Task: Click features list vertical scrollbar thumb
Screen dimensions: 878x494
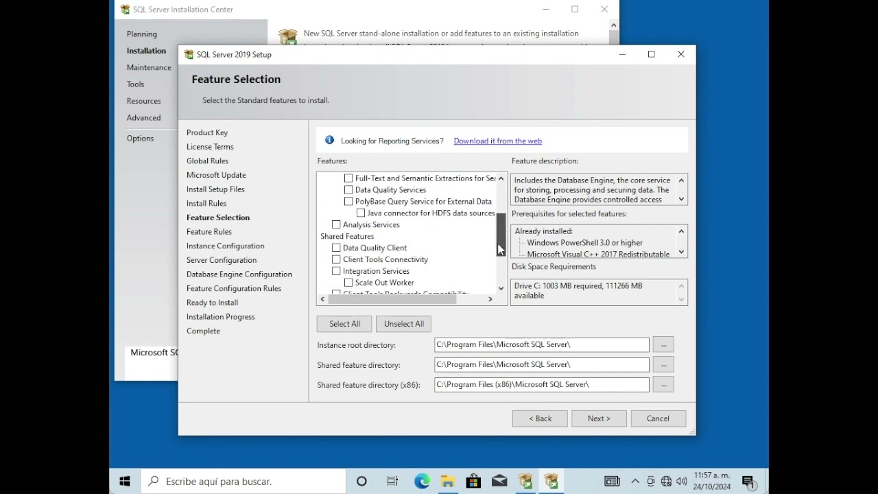Action: [501, 234]
